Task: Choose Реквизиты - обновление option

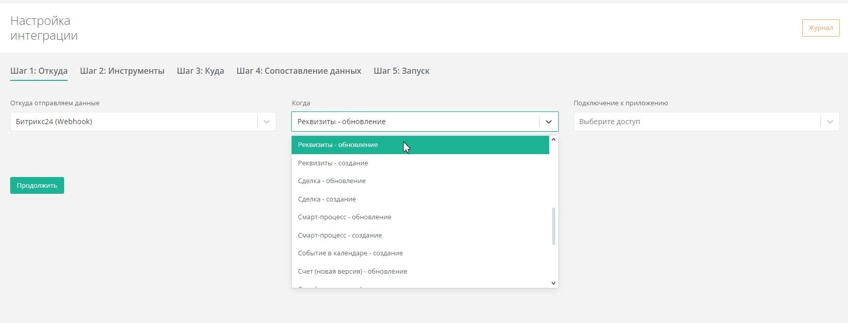Action: pos(338,145)
